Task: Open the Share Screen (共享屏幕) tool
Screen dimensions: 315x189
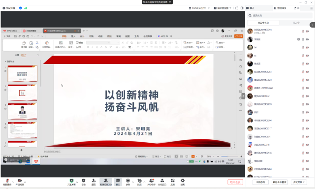Action: pos(71,182)
